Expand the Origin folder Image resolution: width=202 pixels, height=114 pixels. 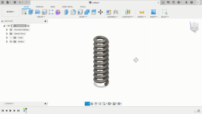point(7,38)
